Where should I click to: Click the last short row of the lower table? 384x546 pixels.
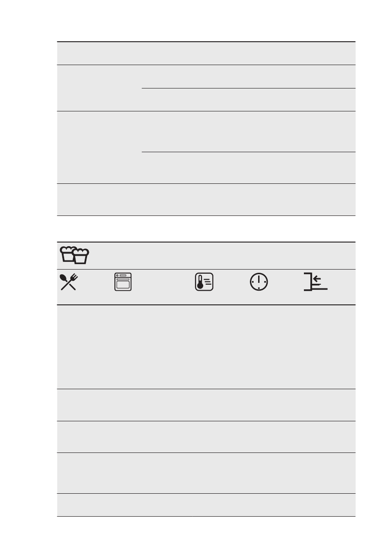206,505
